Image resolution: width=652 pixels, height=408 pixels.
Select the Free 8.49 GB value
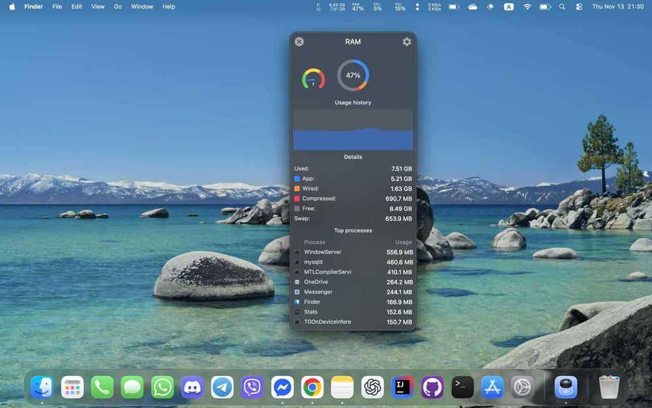pos(401,209)
